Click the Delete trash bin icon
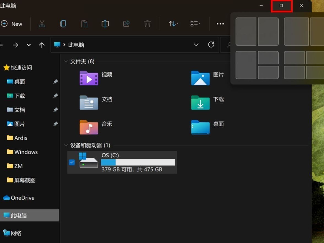Viewport: 324px width, 243px height. pyautogui.click(x=147, y=24)
